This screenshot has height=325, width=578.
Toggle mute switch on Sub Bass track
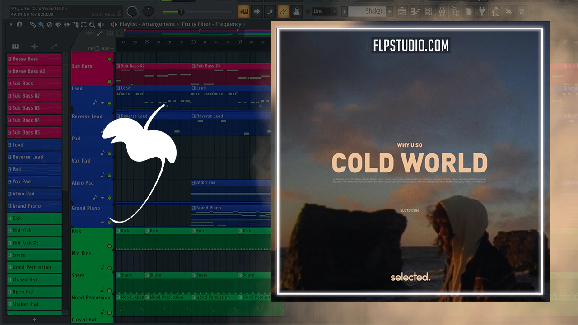pyautogui.click(x=109, y=81)
